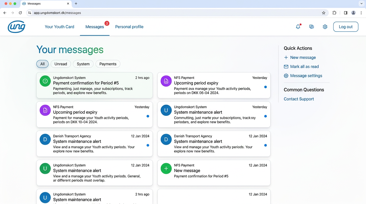Click the U avatar on 'Commutting, just marte' message
The height and width of the screenshot is (204, 366).
[166, 110]
